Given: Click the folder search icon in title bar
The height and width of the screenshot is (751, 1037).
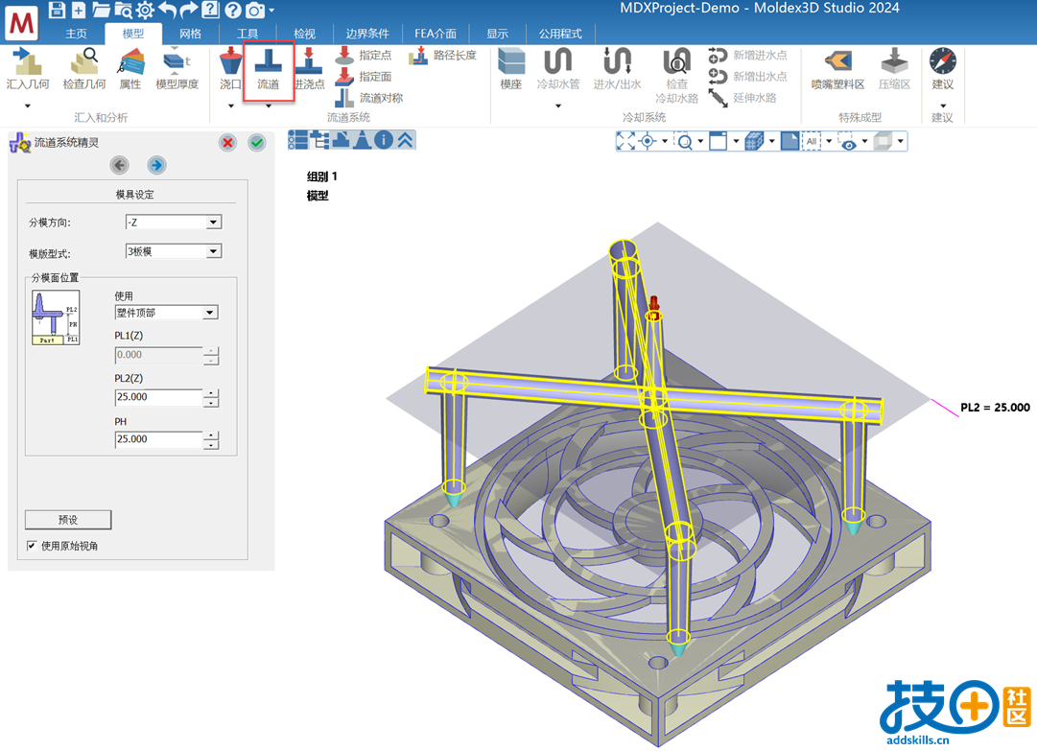Looking at the screenshot, I should 123,10.
